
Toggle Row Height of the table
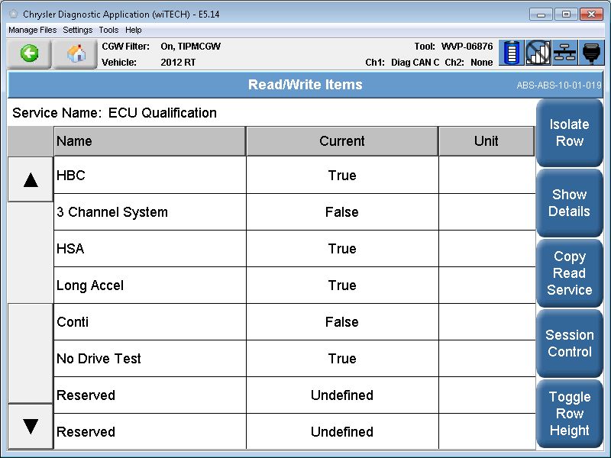click(569, 414)
